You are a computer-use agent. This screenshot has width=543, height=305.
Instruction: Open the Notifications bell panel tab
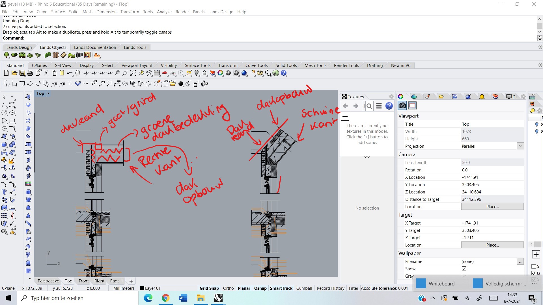482,97
